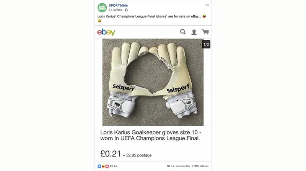306x171 pixels.
Task: Open the three-dot post options menu
Action: [207, 5]
